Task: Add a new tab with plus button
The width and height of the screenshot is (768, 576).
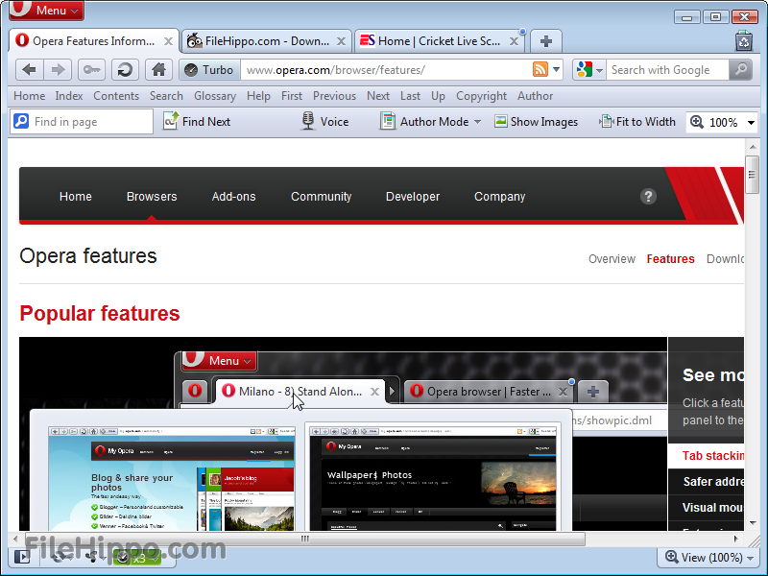Action: (546, 41)
